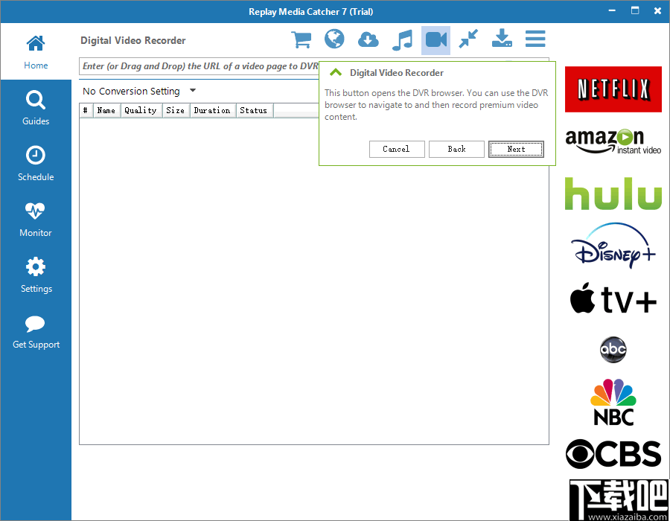Viewport: 670px width, 521px height.
Task: Maximize the Replay Media Catcher window
Action: 635,10
